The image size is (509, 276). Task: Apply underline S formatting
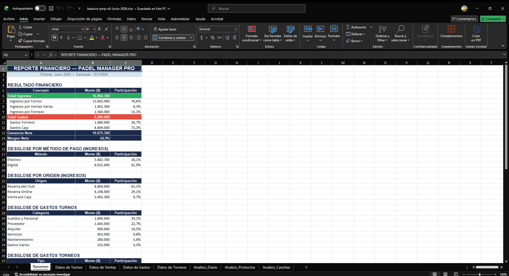[68, 38]
